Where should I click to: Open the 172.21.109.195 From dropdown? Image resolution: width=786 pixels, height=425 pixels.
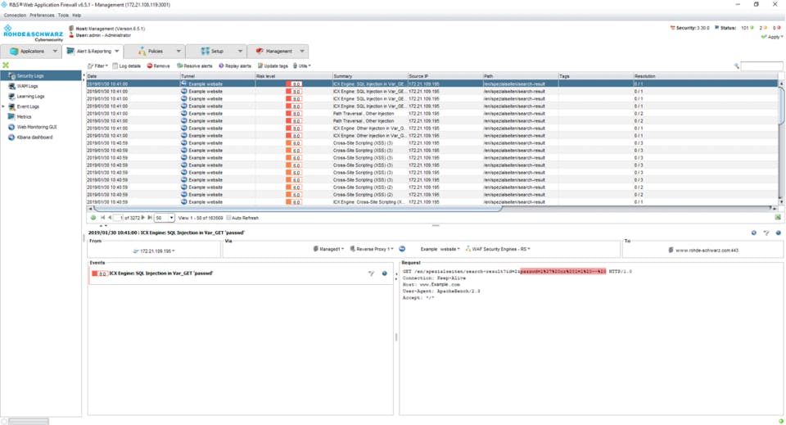pyautogui.click(x=155, y=251)
